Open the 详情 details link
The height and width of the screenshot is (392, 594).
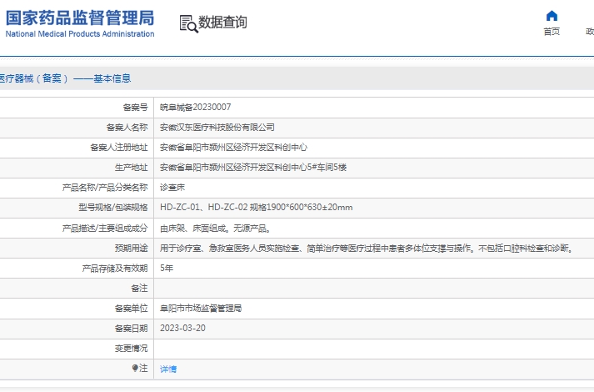coord(168,369)
